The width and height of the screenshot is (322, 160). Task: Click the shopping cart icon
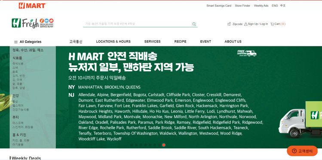(x=272, y=24)
